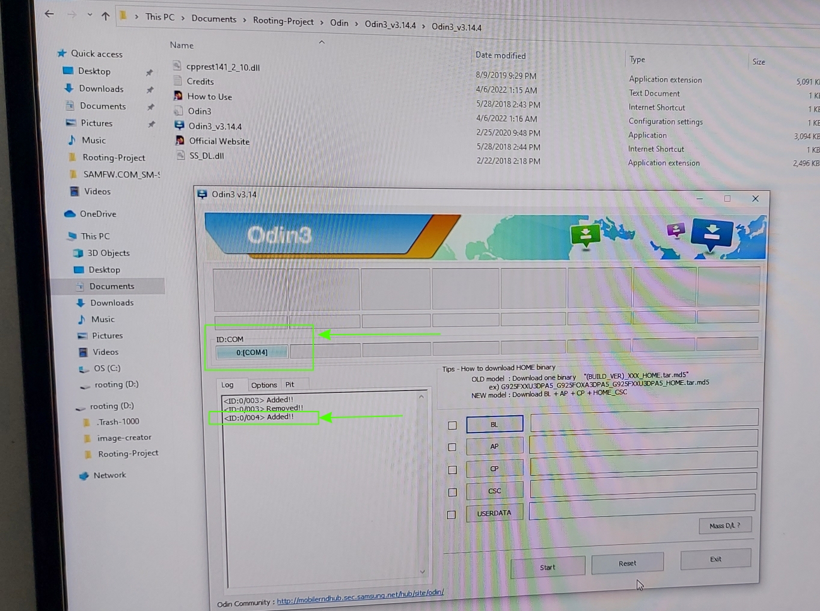
Task: Expand chevron after Documents breadcrumb
Action: tap(245, 20)
